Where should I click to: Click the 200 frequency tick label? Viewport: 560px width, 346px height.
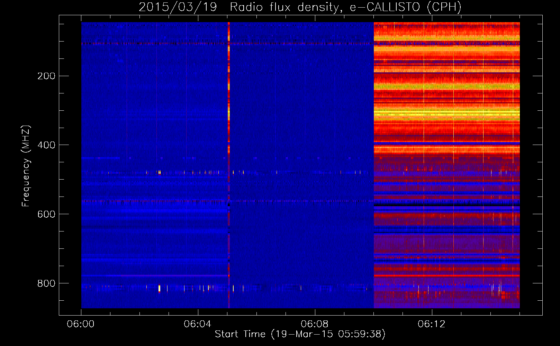point(46,76)
